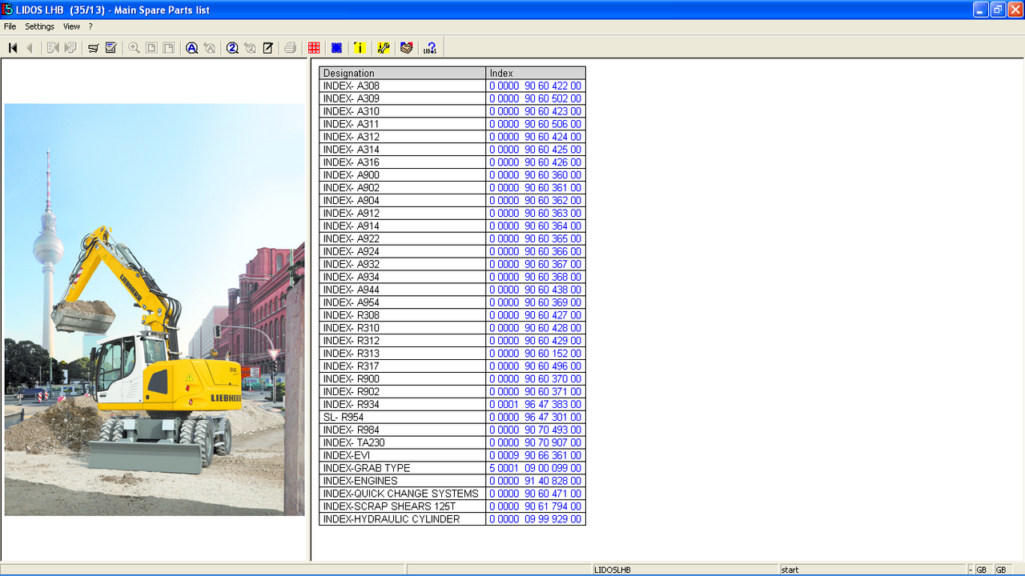Open index link 0 0000 90 60 360 00
This screenshot has width=1025, height=576.
536,175
